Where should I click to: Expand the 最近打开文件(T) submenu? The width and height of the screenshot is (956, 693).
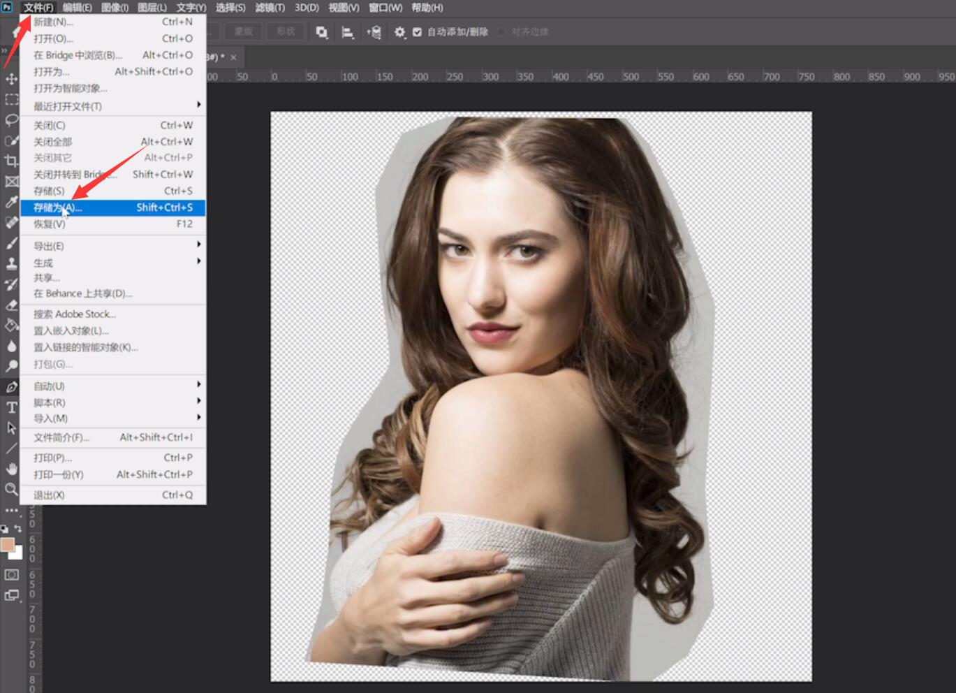(112, 106)
